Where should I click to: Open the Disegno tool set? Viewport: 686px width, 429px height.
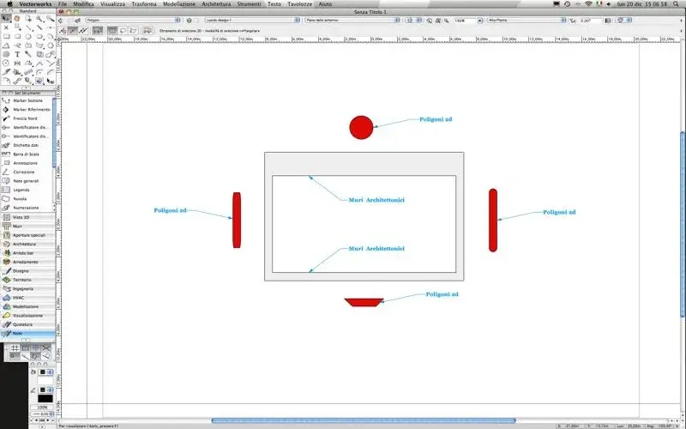tap(28, 271)
